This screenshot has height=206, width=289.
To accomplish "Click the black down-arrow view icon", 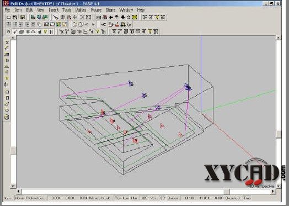I will [123, 17].
